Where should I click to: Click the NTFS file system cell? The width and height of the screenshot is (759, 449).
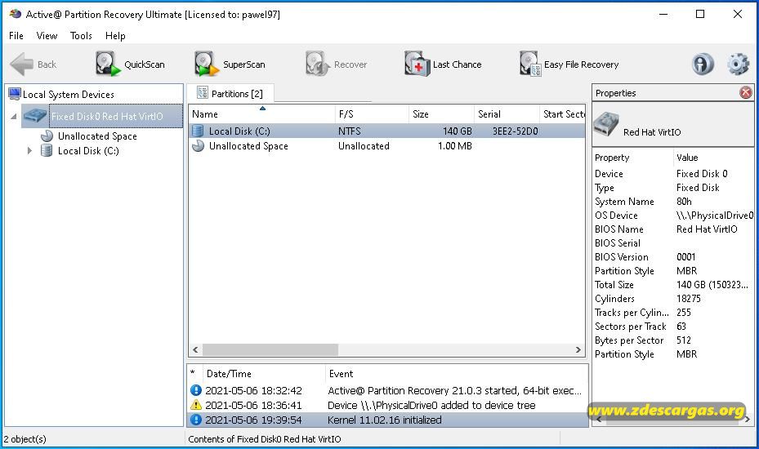(350, 131)
